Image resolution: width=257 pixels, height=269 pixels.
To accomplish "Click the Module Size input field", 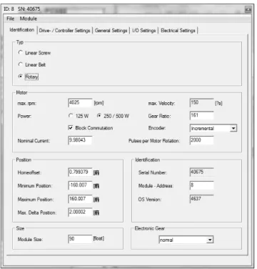I will click(80, 239).
